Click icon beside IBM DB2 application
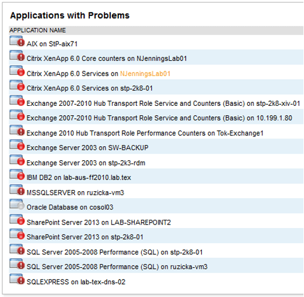This screenshot has height=297, width=304. [17, 175]
